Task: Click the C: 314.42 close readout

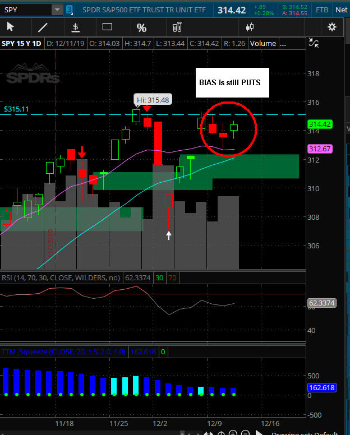Action: (x=204, y=44)
